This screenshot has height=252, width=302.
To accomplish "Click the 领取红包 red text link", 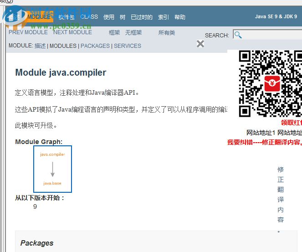I will tap(291, 123).
